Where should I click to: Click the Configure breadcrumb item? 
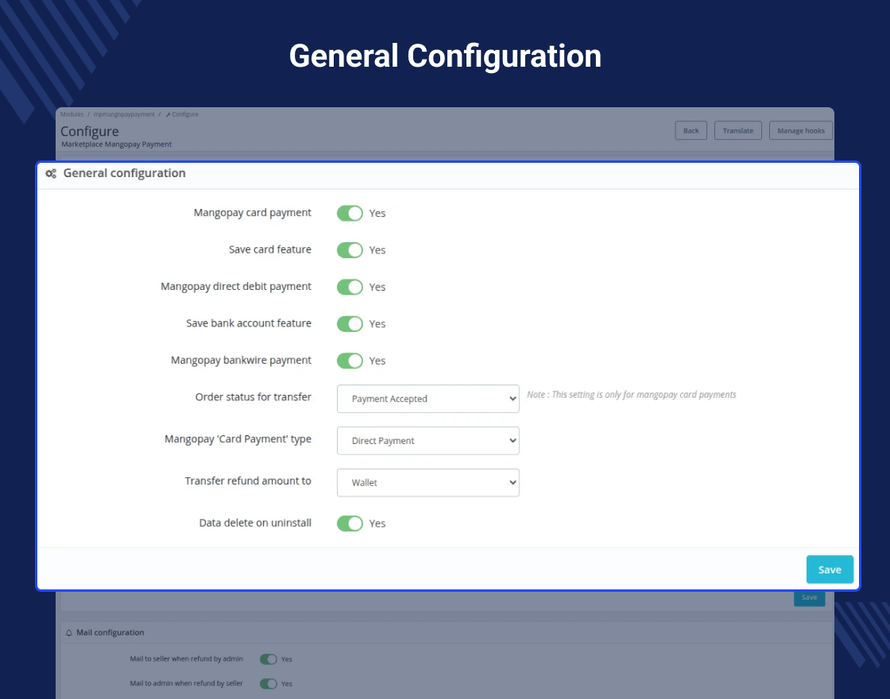[185, 114]
